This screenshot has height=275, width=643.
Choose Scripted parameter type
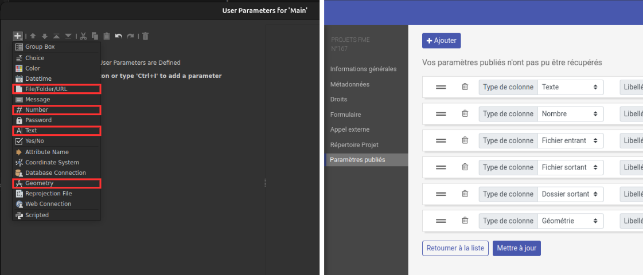(57, 215)
